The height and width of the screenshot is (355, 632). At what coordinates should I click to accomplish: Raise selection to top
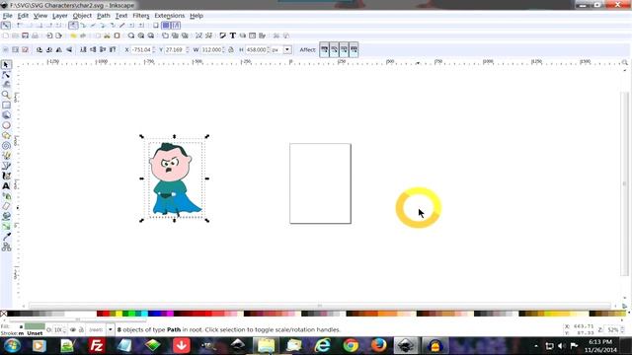(x=113, y=50)
